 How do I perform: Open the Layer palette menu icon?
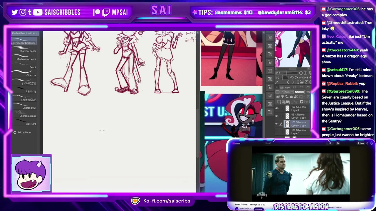pos(277,87)
